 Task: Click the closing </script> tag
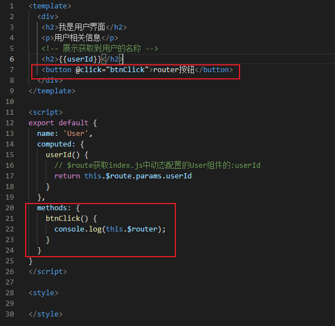tap(48, 272)
